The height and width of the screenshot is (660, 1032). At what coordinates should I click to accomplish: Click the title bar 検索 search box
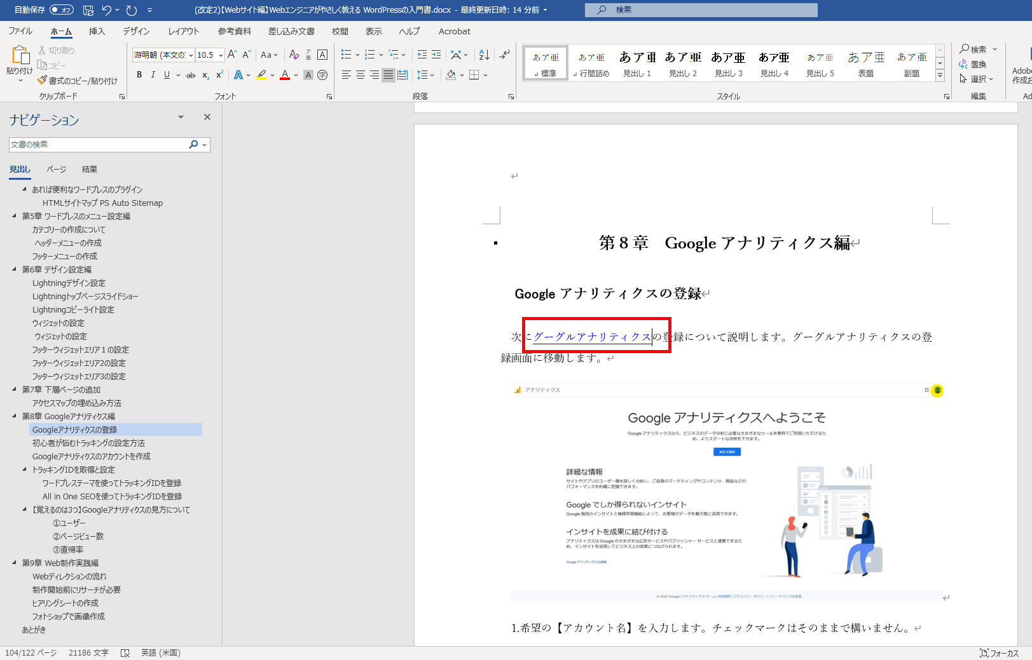[701, 10]
